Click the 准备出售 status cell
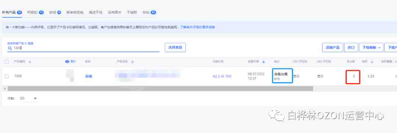397x133 pixels. [x=282, y=76]
